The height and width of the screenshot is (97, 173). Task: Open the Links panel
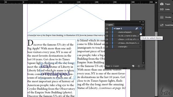(x=165, y=9)
